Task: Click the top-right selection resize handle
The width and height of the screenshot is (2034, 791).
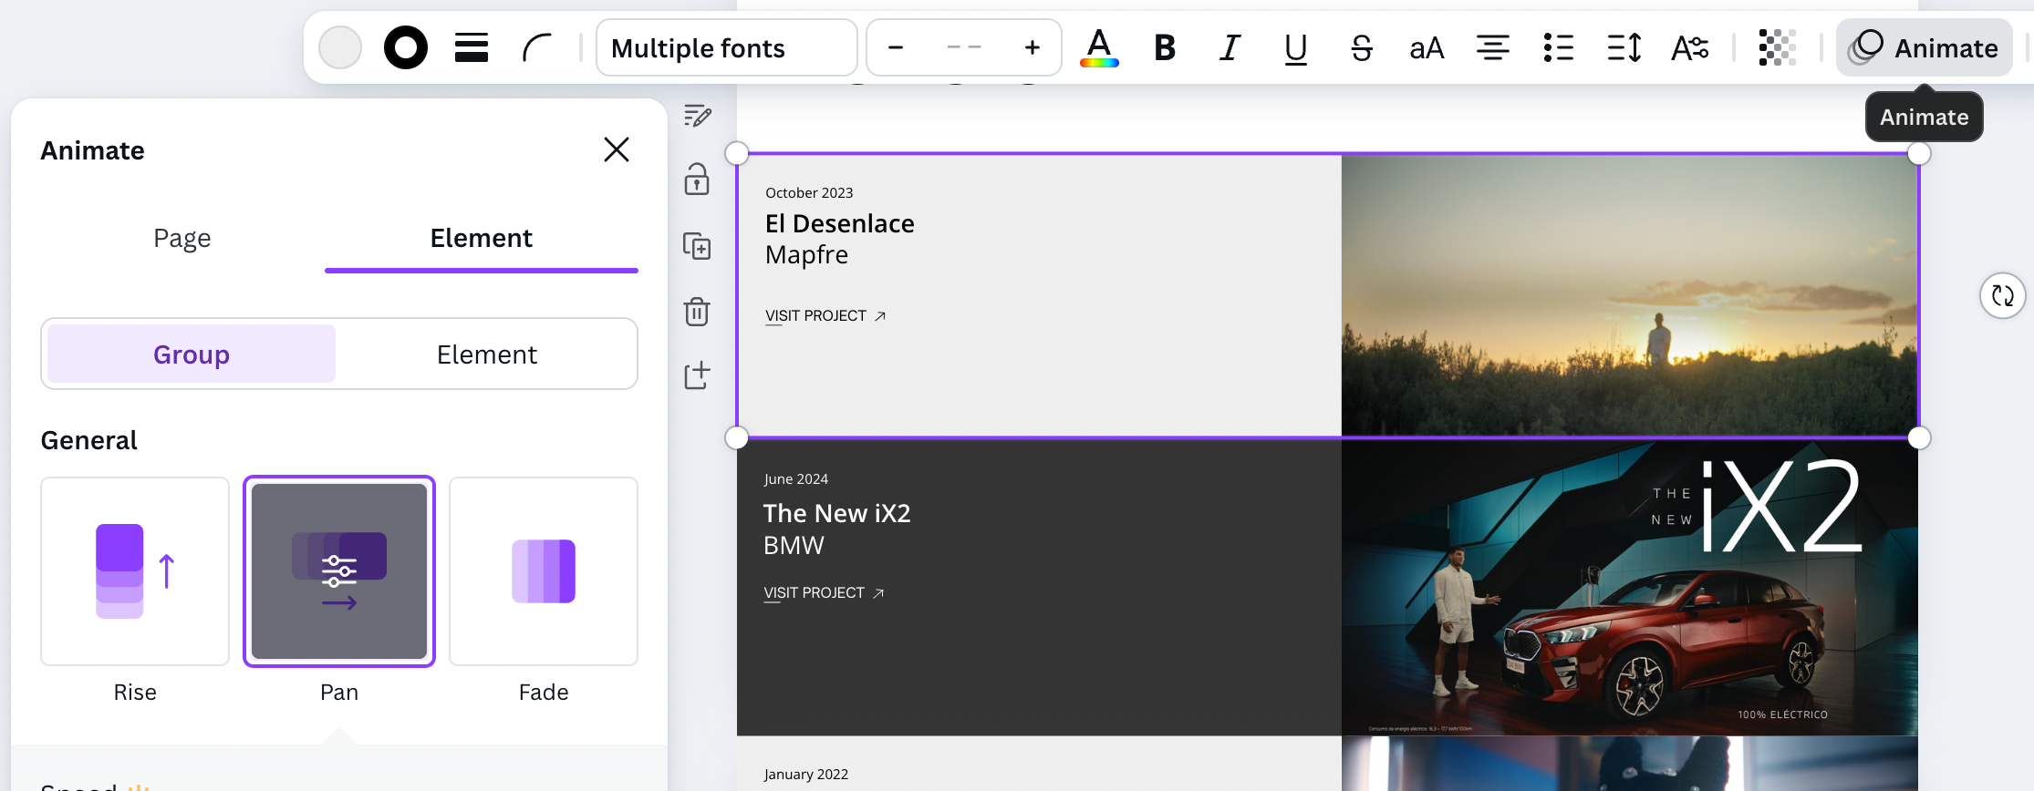Action: tap(1919, 153)
